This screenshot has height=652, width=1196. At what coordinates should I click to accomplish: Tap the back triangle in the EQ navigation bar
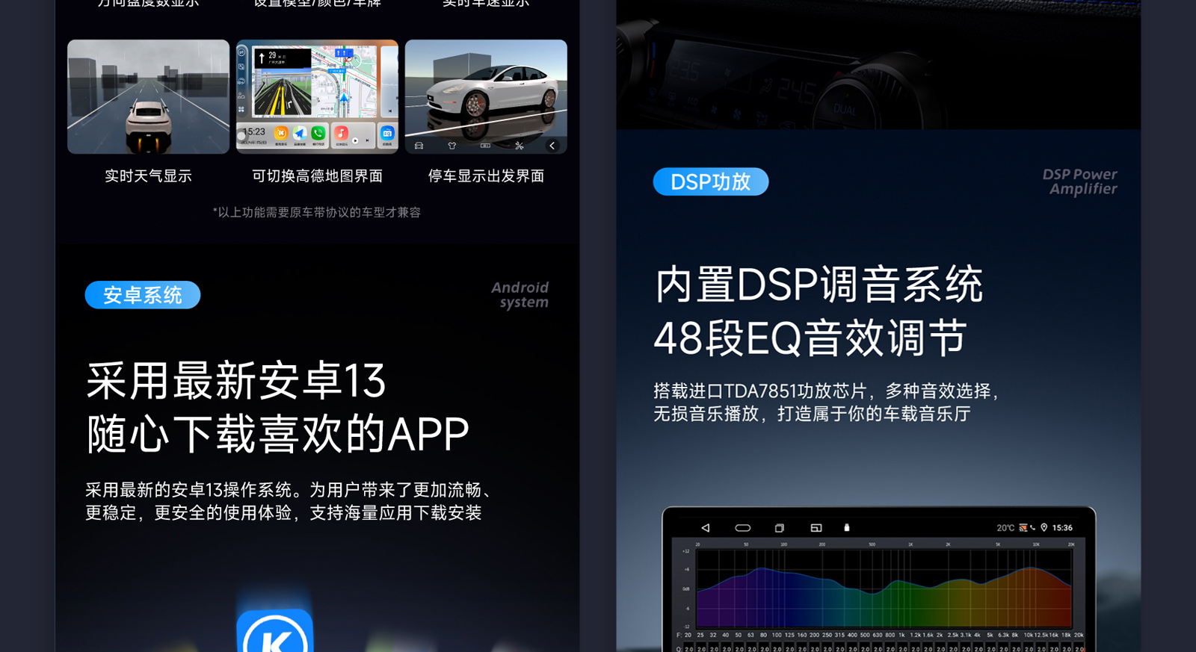click(705, 528)
